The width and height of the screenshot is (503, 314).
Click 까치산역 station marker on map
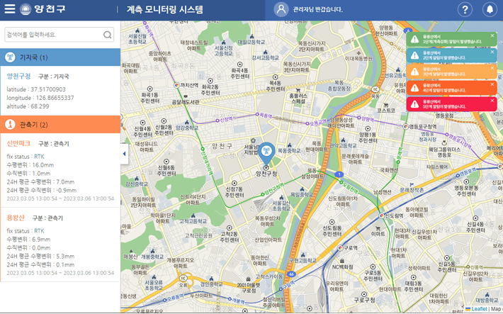click(176, 85)
